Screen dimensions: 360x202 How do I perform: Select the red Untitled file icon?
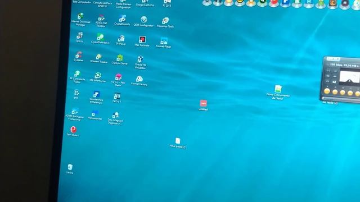click(203, 103)
